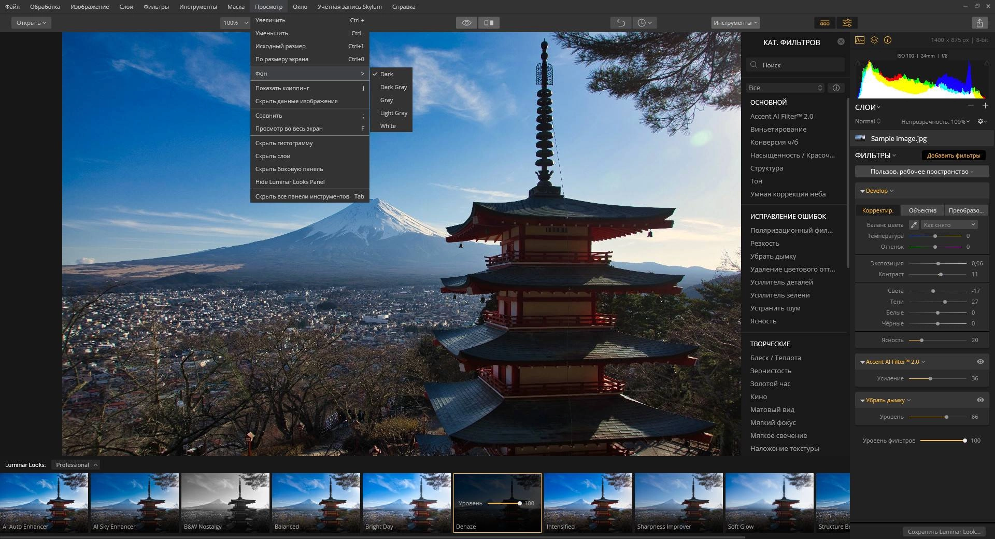The height and width of the screenshot is (539, 995).
Task: Click По размеру экрана menu entry
Action: tap(309, 59)
